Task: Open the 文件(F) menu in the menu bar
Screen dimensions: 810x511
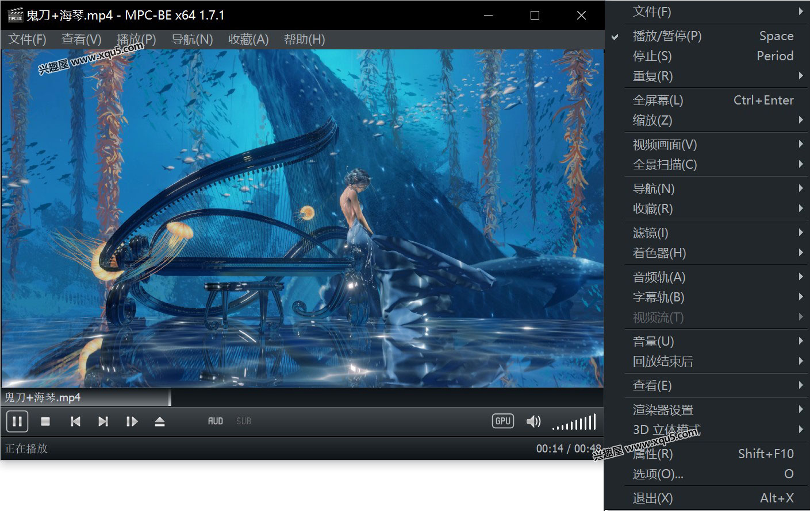Action: coord(27,39)
